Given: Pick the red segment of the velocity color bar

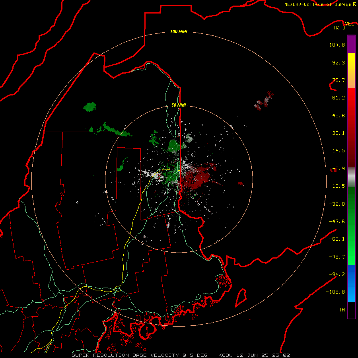Looking at the screenshot, I should pos(351,127).
